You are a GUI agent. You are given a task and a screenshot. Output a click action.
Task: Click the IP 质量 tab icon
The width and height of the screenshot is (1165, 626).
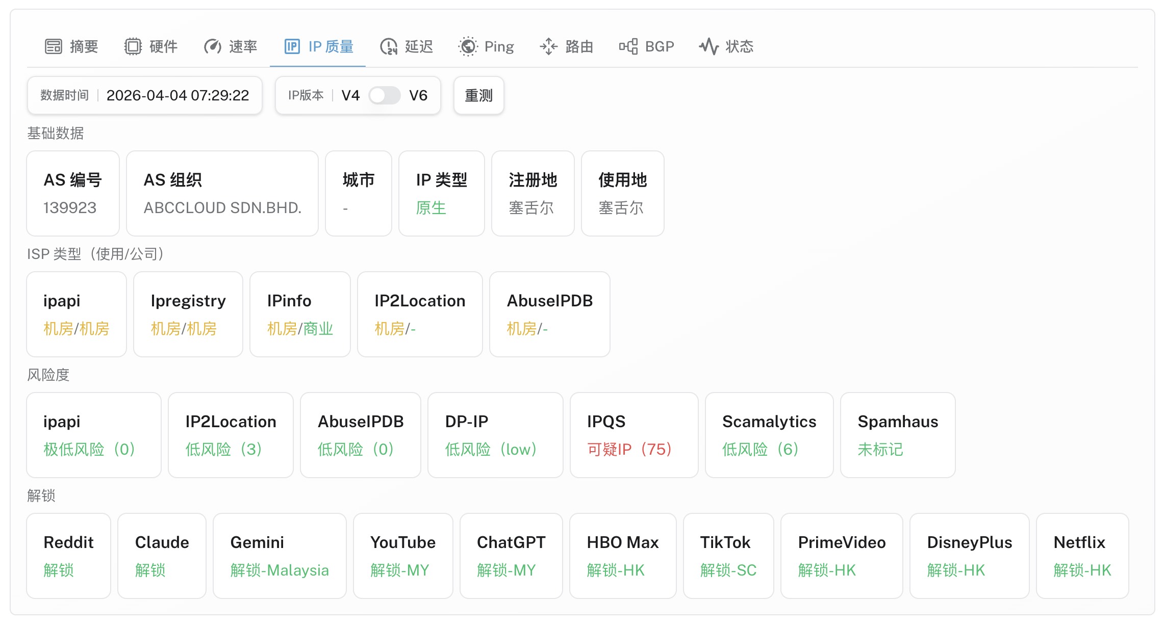tap(292, 46)
